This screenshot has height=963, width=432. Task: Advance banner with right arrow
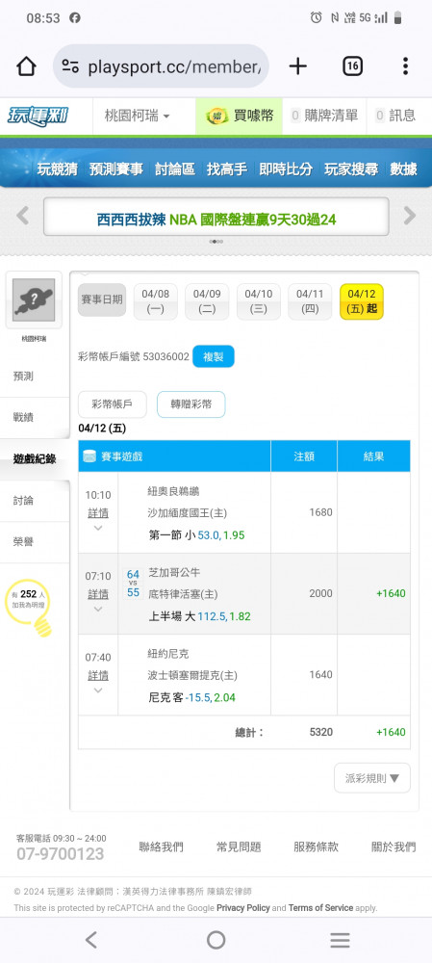(409, 216)
